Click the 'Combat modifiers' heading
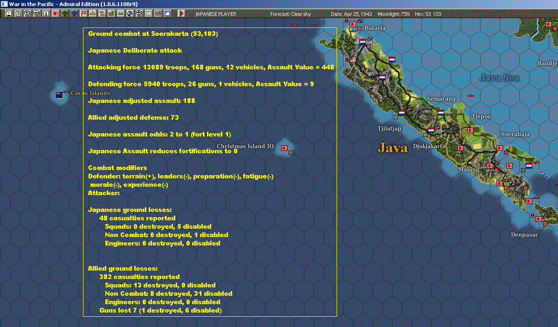558x327 pixels. [x=117, y=168]
